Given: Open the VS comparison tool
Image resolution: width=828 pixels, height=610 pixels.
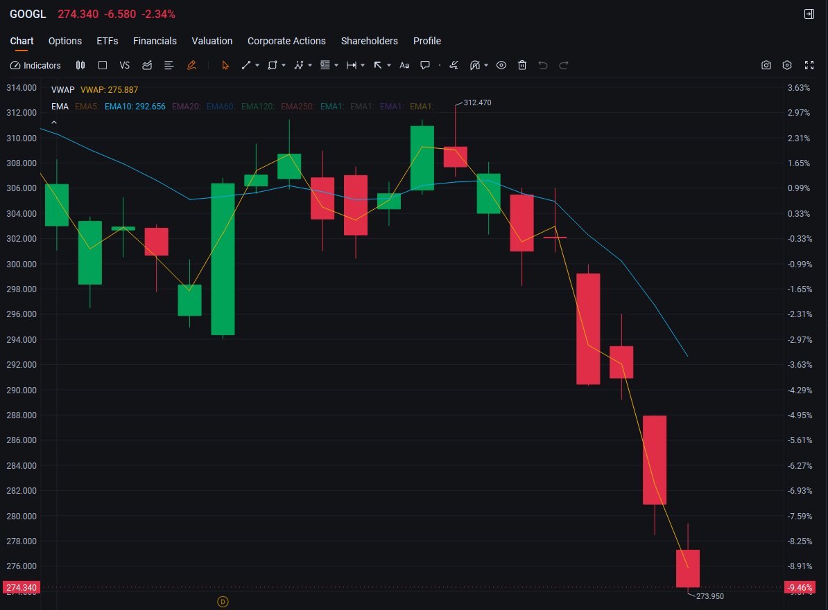Looking at the screenshot, I should click(125, 65).
